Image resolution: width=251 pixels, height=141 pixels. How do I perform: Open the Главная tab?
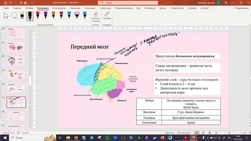point(17,8)
